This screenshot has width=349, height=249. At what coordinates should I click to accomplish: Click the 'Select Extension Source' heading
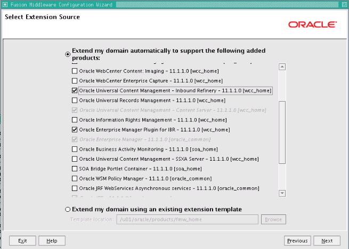pos(42,17)
